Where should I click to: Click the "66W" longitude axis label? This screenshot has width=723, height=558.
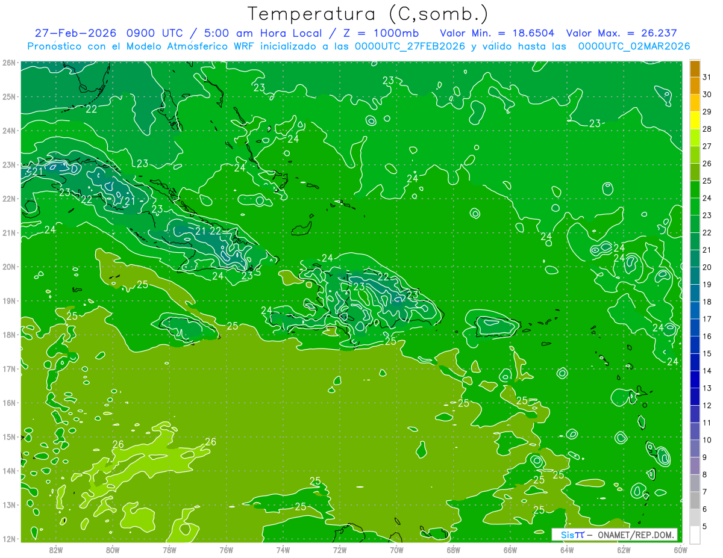[510, 550]
